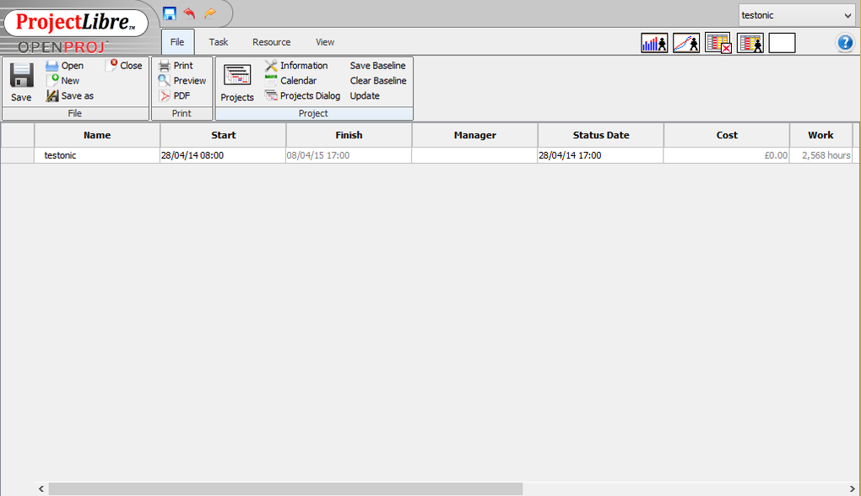
Task: Switch to the View tab
Action: coord(325,41)
